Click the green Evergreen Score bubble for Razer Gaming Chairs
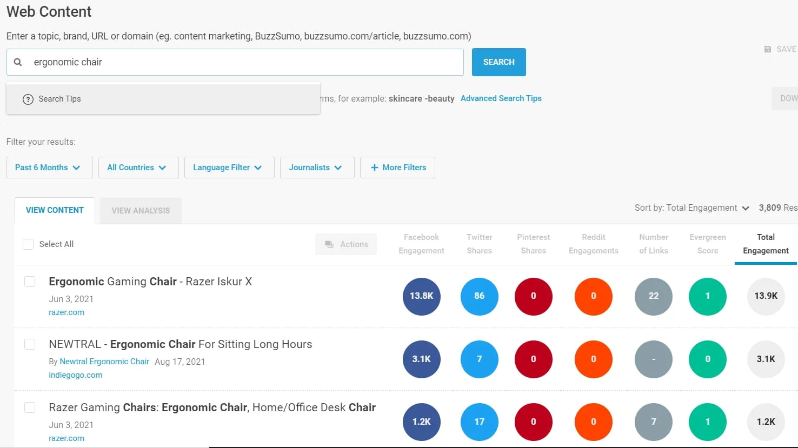This screenshot has height=448, width=798. click(x=707, y=422)
